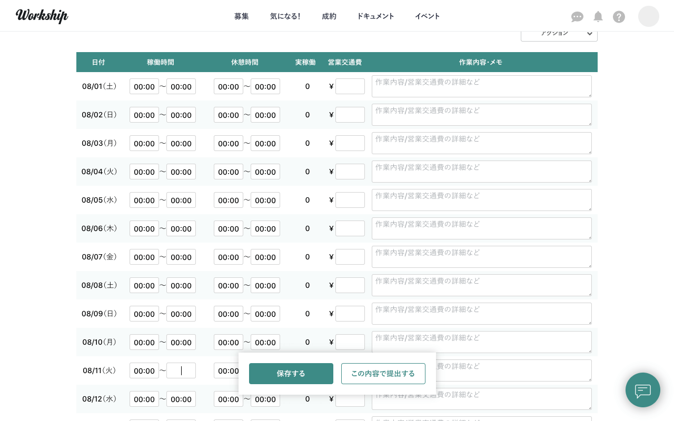Click the 保存する button
The image size is (674, 421).
tap(291, 374)
